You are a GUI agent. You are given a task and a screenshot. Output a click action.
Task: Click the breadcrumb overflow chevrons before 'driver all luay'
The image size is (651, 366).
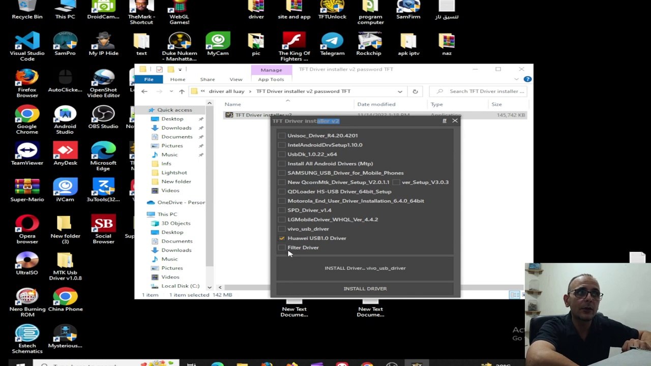click(x=203, y=91)
